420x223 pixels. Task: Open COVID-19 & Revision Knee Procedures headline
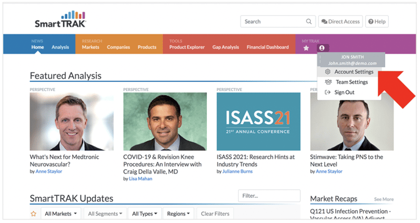click(162, 164)
